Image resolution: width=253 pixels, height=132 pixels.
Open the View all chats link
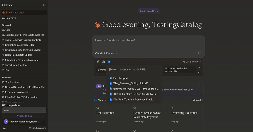(198, 100)
